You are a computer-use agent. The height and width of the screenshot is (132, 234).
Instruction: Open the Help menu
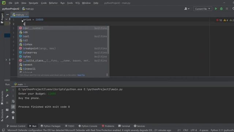pyautogui.click(x=96, y=3)
